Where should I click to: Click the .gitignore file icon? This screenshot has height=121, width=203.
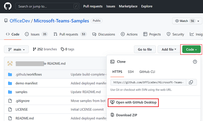click(x=10, y=101)
